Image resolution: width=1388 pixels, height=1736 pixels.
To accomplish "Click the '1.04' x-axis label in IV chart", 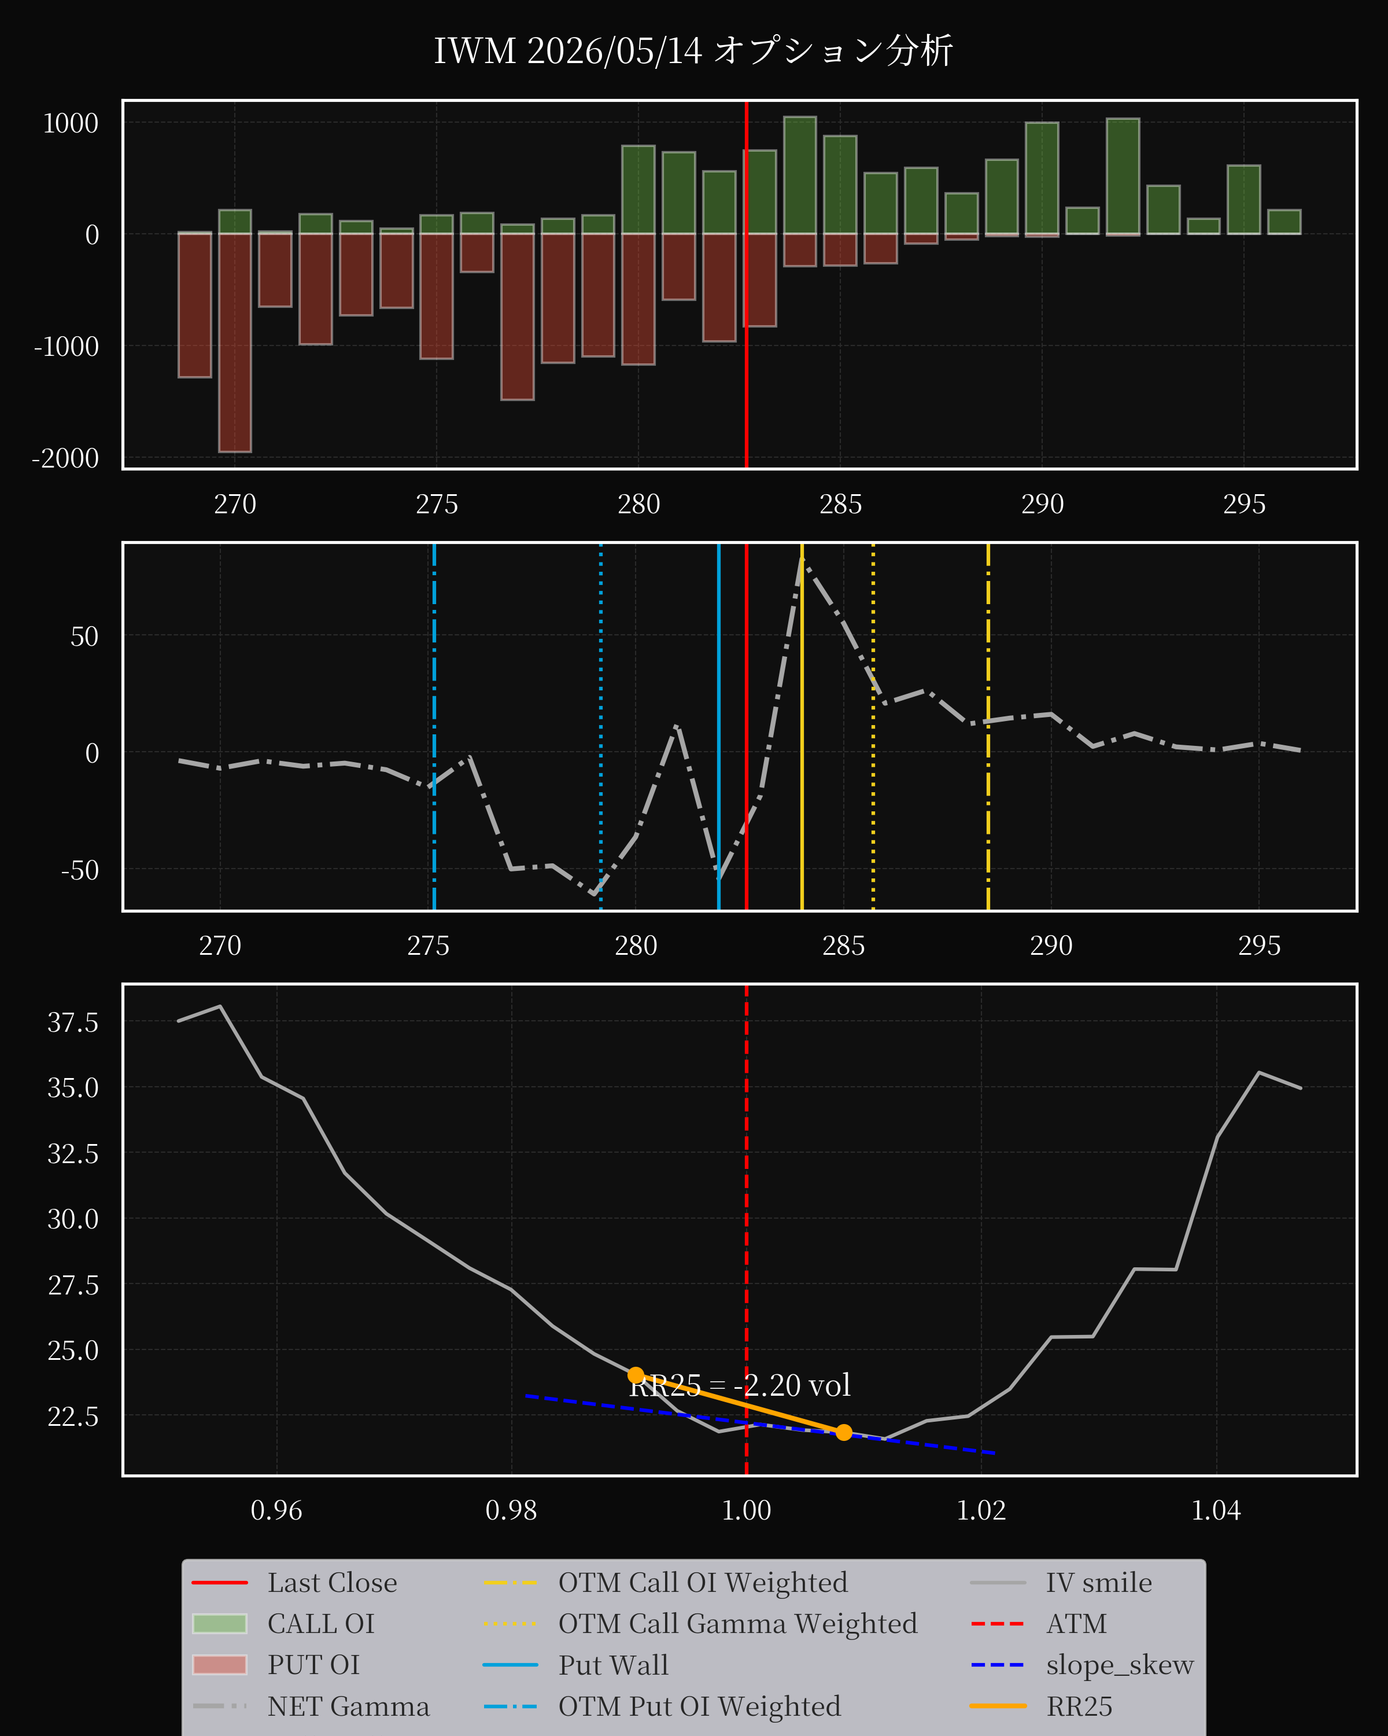I will coord(1216,1510).
